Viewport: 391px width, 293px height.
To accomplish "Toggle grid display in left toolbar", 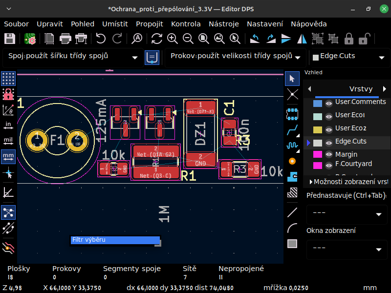I will [x=8, y=78].
